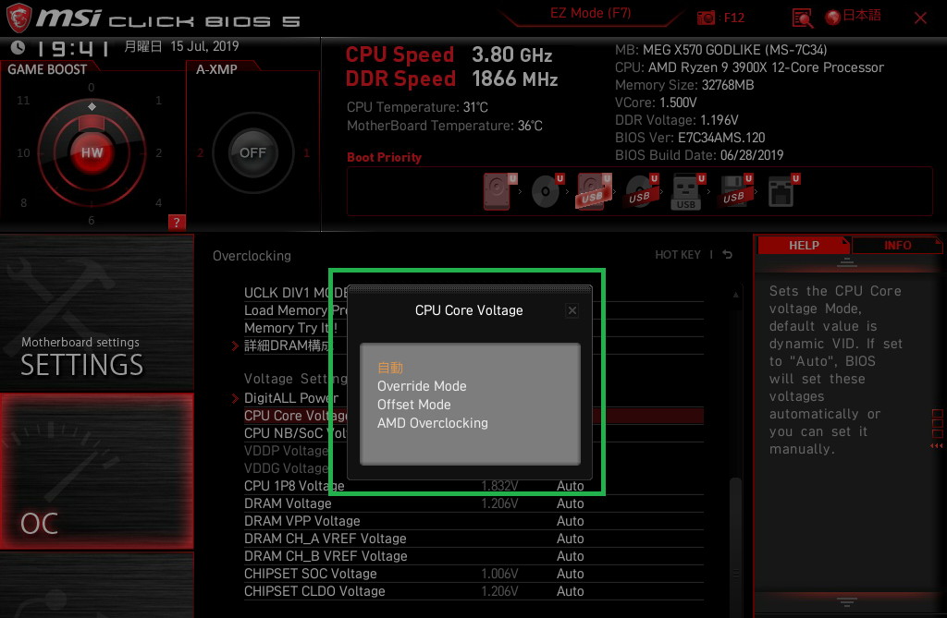947x618 pixels.
Task: Open Auto setting for DRAM Voltage
Action: [x=570, y=504]
